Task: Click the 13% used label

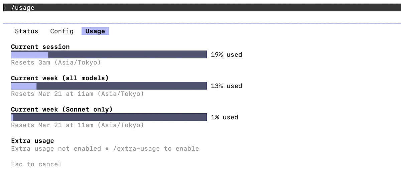Action: [x=226, y=86]
